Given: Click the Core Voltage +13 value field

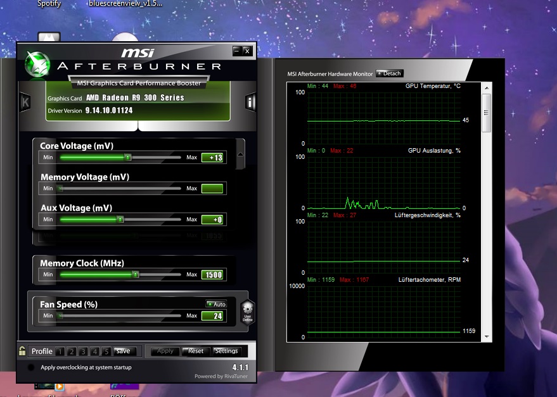Looking at the screenshot, I should coord(212,158).
